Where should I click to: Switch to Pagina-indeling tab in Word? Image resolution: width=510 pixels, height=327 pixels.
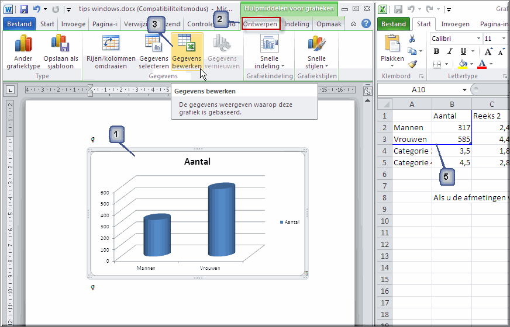click(x=105, y=24)
